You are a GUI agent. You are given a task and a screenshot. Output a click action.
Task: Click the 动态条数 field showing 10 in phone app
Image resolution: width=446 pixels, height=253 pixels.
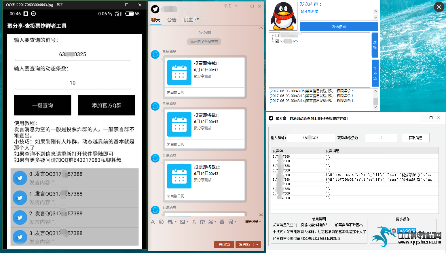tap(73, 83)
